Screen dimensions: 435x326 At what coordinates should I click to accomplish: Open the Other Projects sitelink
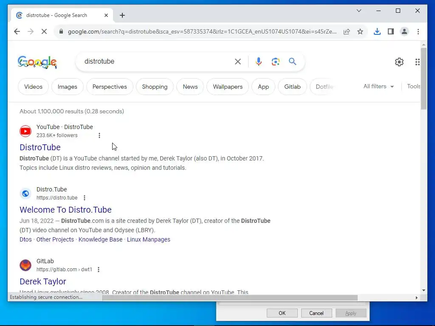tap(55, 239)
